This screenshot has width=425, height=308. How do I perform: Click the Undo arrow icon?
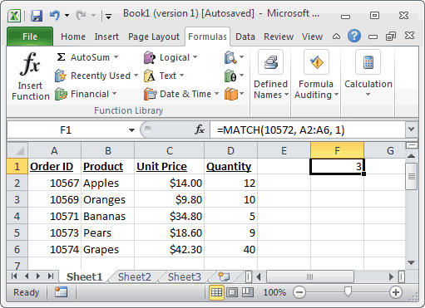pos(54,15)
